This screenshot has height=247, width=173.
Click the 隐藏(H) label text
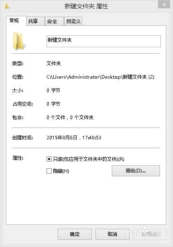click(61, 171)
